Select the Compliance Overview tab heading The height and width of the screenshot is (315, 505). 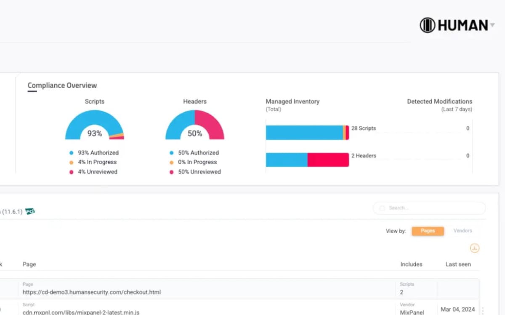click(62, 85)
